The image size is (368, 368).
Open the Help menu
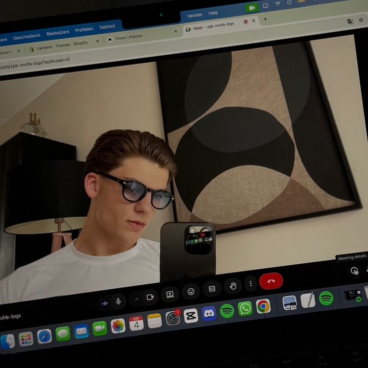[213, 13]
